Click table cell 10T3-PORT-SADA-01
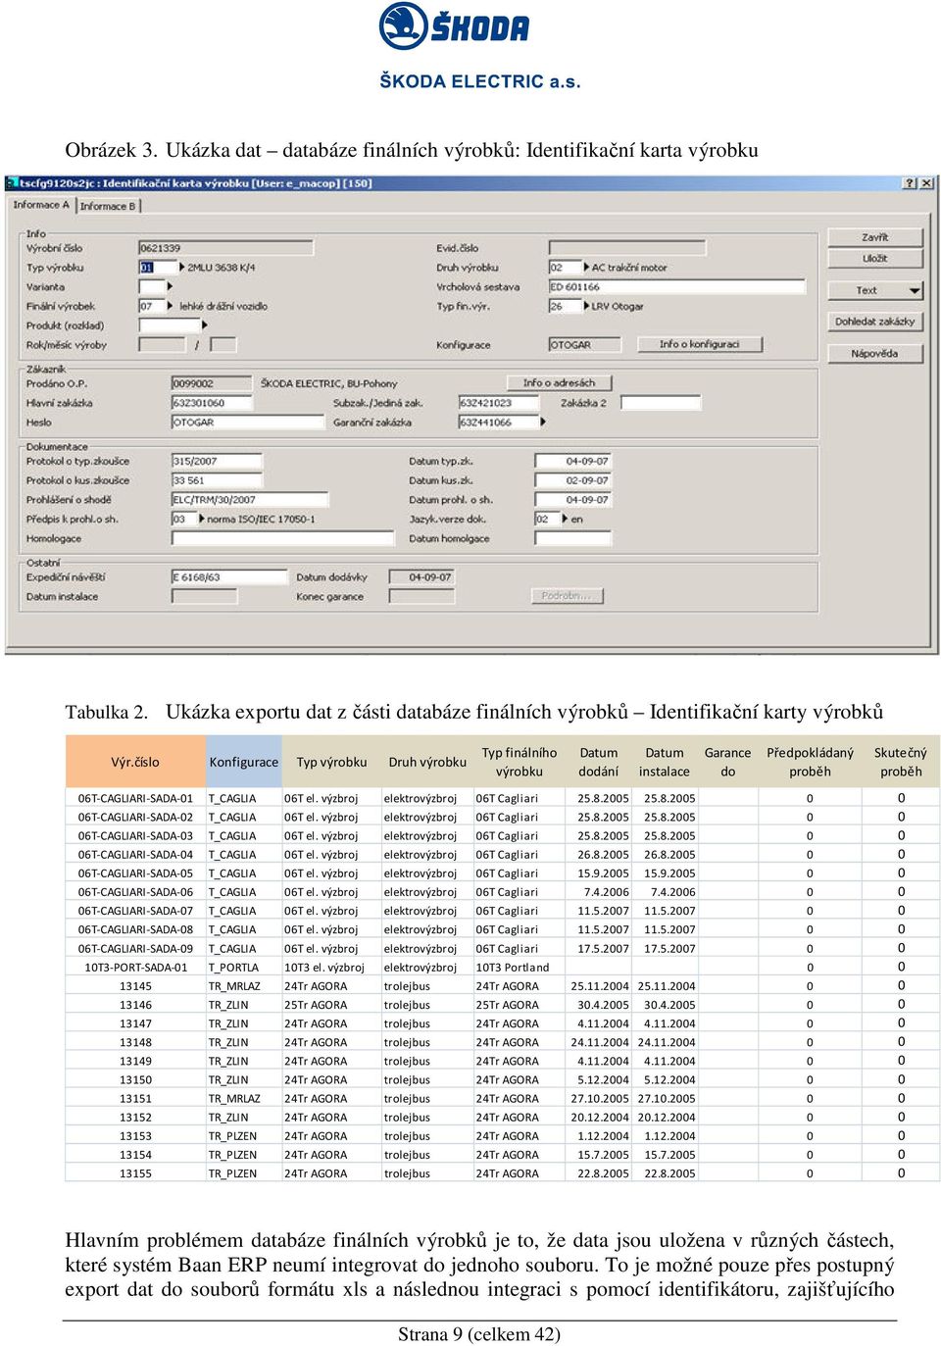This screenshot has height=1346, width=941. tap(135, 967)
